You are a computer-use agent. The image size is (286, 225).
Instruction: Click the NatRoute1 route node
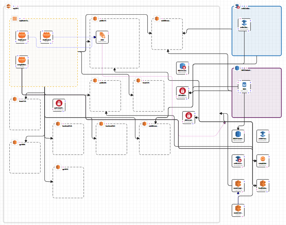point(47,37)
